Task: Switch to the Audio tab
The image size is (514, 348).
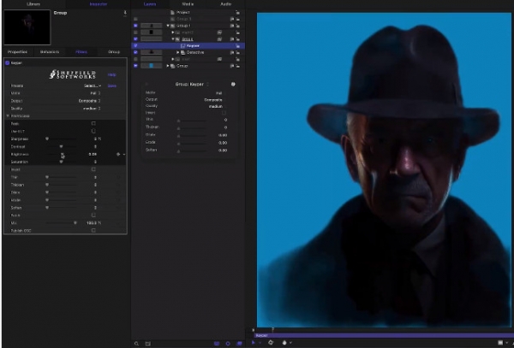Action: [x=225, y=4]
